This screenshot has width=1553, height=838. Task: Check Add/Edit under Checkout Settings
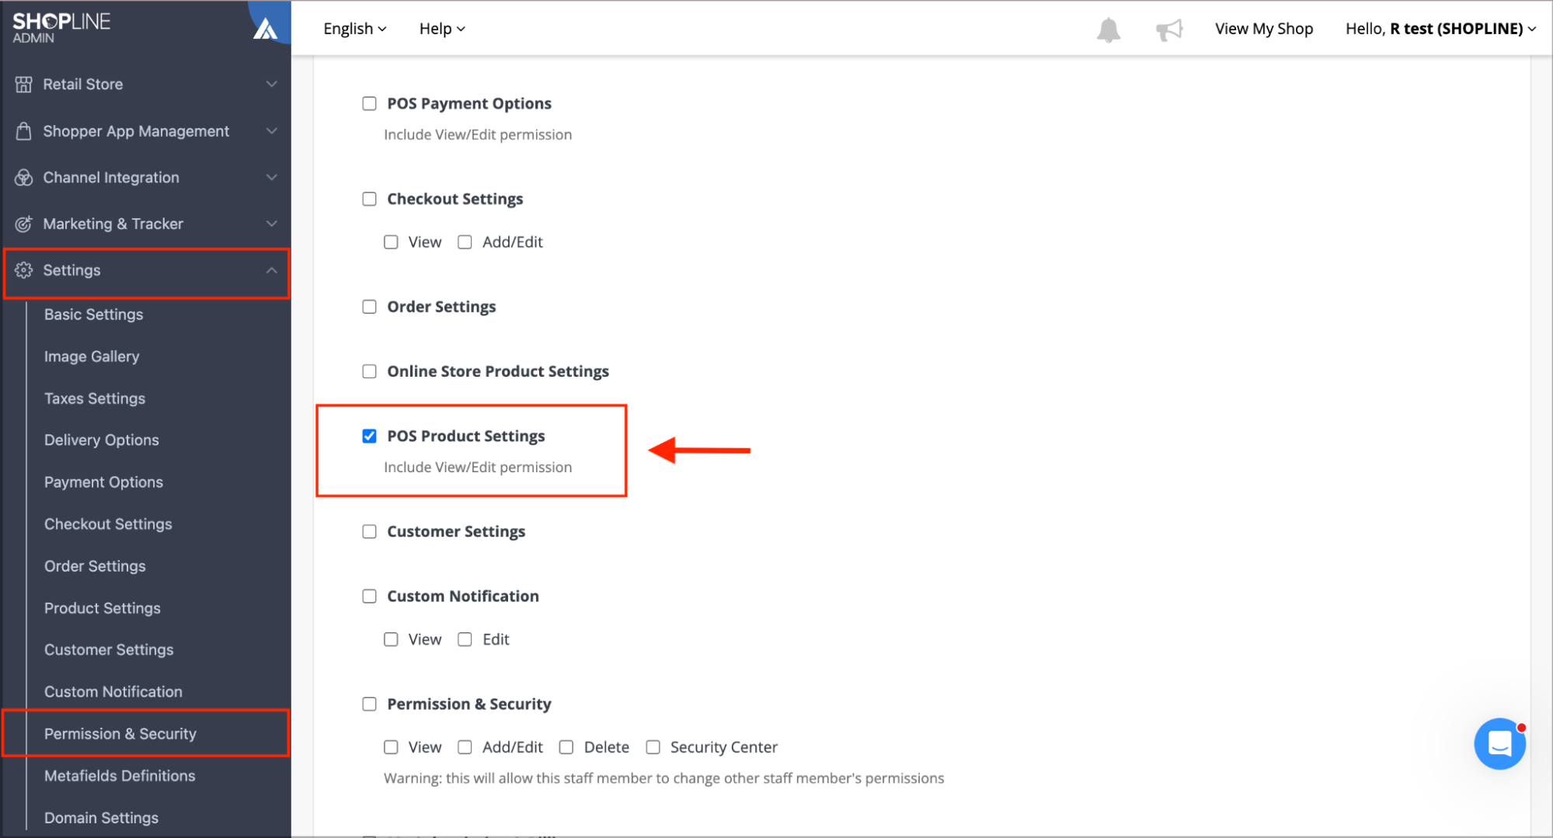pos(465,242)
